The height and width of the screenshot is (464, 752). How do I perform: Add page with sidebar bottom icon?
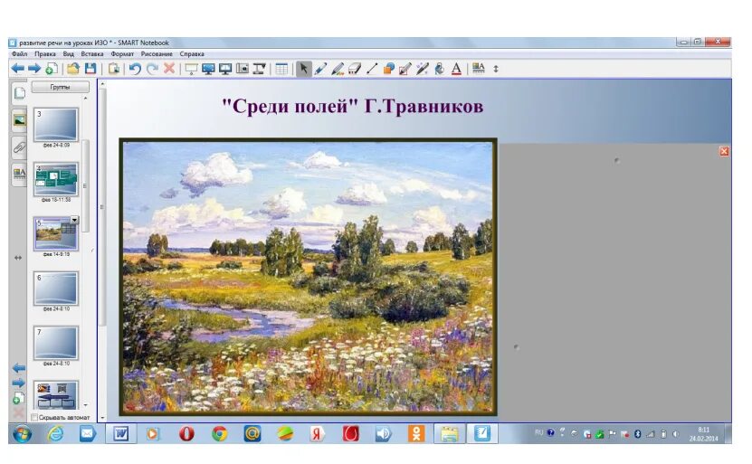coord(18,398)
